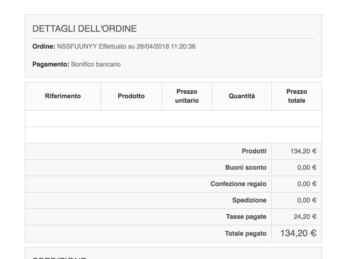The image size is (350, 259).
Task: Click the Spedizione cost 0,00 €
Action: 307,200
